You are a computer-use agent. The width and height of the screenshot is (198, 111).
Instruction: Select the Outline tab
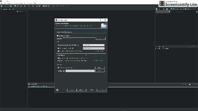[160, 47]
